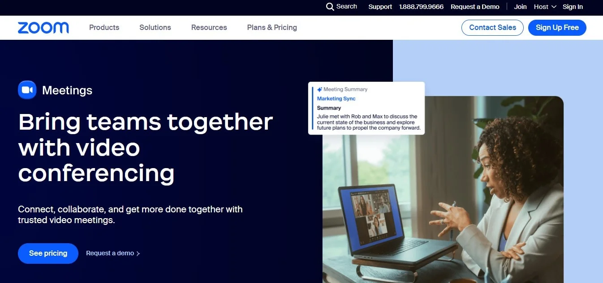Screen dimensions: 603x283
Task: Click the Sign Up Free button
Action: coord(557,27)
